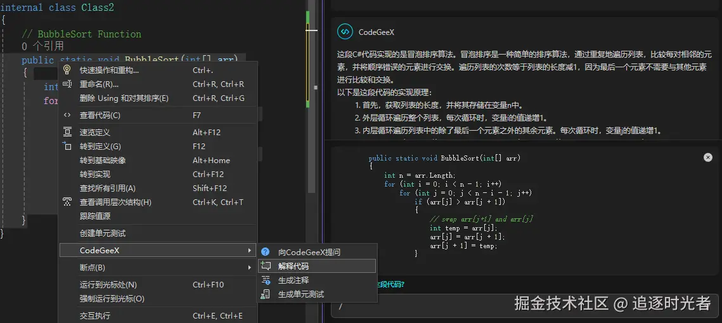
Task: Click the CodeGeeX name label in chat
Action: click(x=376, y=32)
